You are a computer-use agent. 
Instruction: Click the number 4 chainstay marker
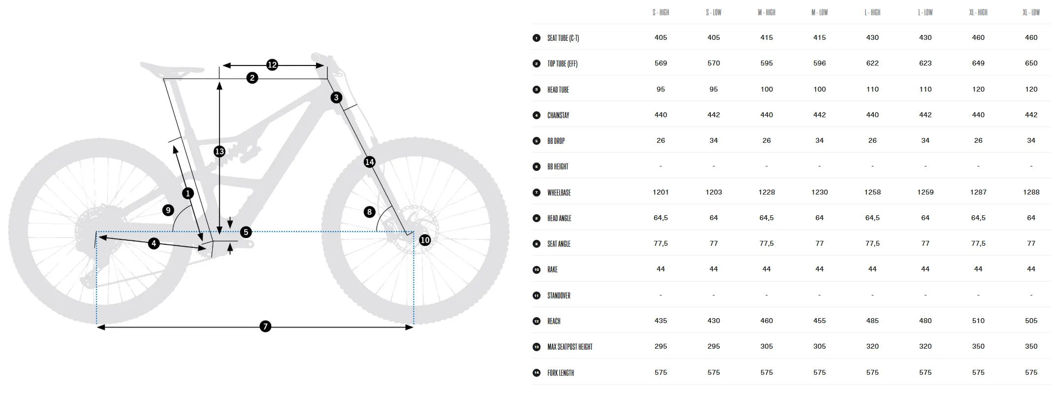click(x=154, y=243)
